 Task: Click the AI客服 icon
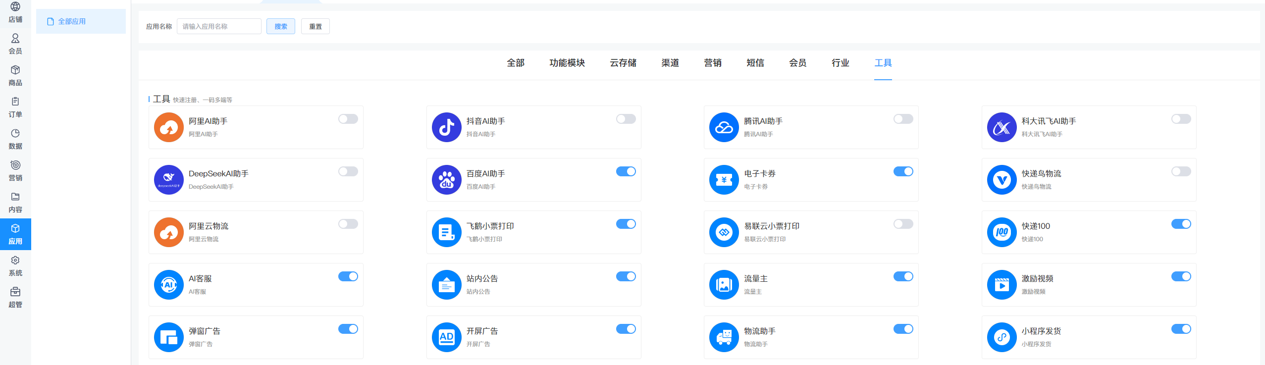[169, 285]
